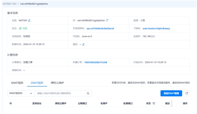Click the 公网端口 column header
Viewport: 197px width, 114px height.
(x=82, y=104)
